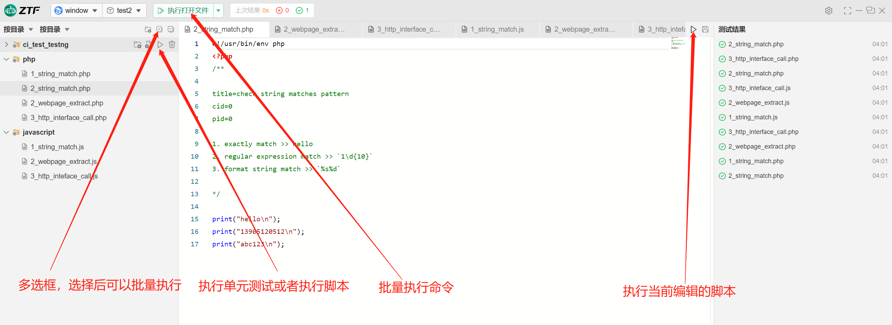Switch to the 3_http_interface_c… editor tab
The height and width of the screenshot is (325, 892).
(x=408, y=29)
